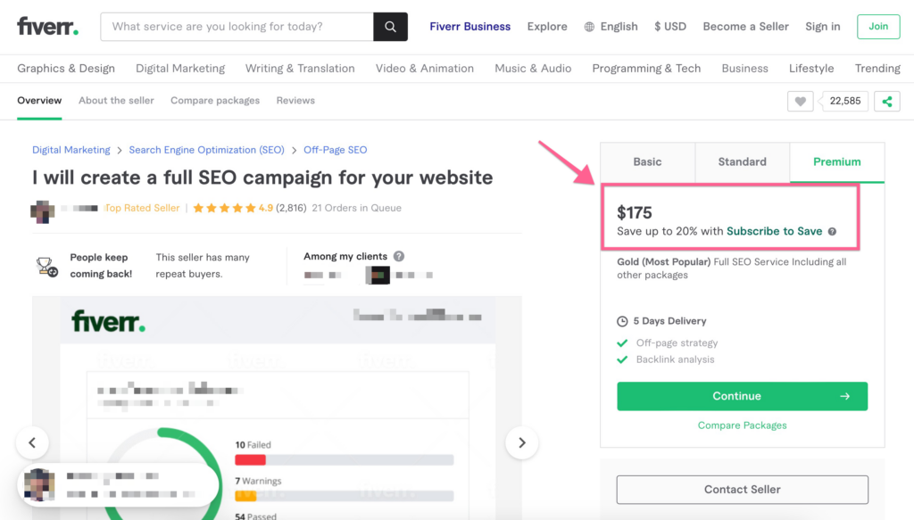The width and height of the screenshot is (914, 520).
Task: Open Graphics & Design category
Action: tap(66, 69)
